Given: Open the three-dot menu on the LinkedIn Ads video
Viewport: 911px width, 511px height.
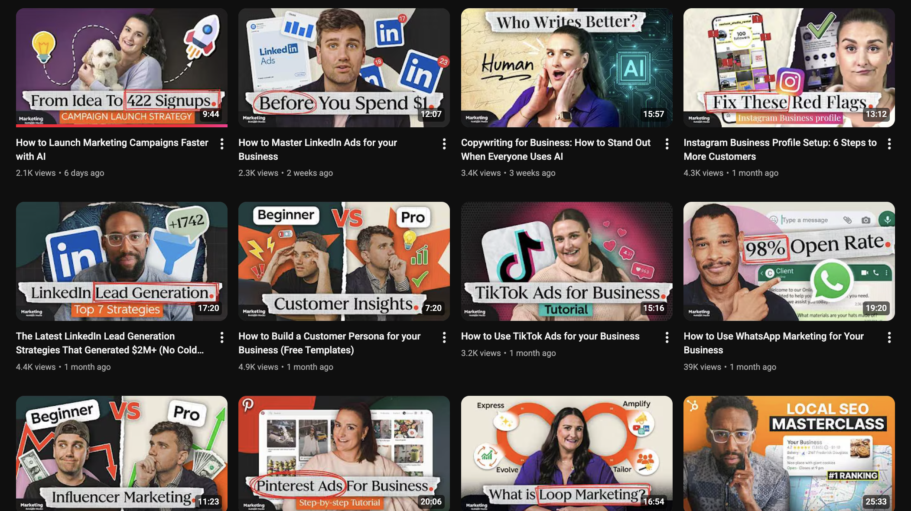Looking at the screenshot, I should 444,144.
